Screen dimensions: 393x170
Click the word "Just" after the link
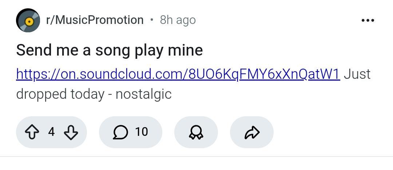pos(357,74)
